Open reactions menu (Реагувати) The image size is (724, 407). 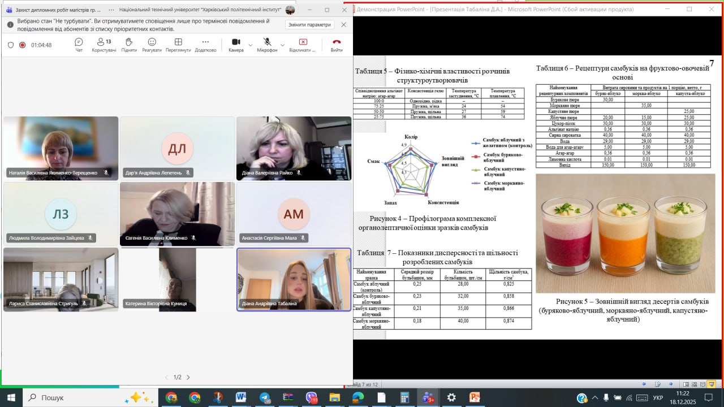152,45
